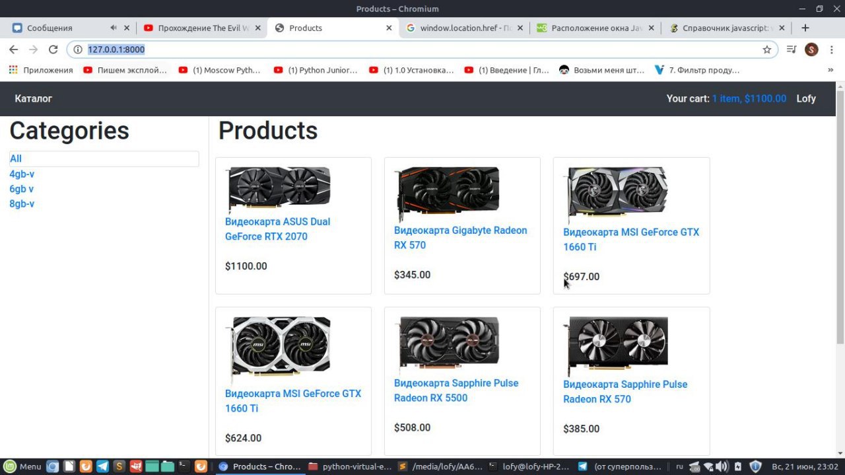Open the Linux Mint Menu button
Screen dimensions: 845x475
coord(22,466)
